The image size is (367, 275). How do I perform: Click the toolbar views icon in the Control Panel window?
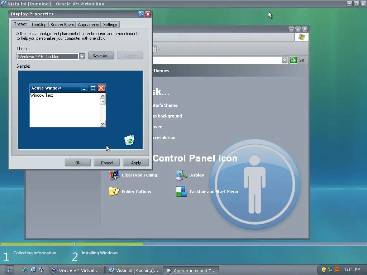(154, 49)
